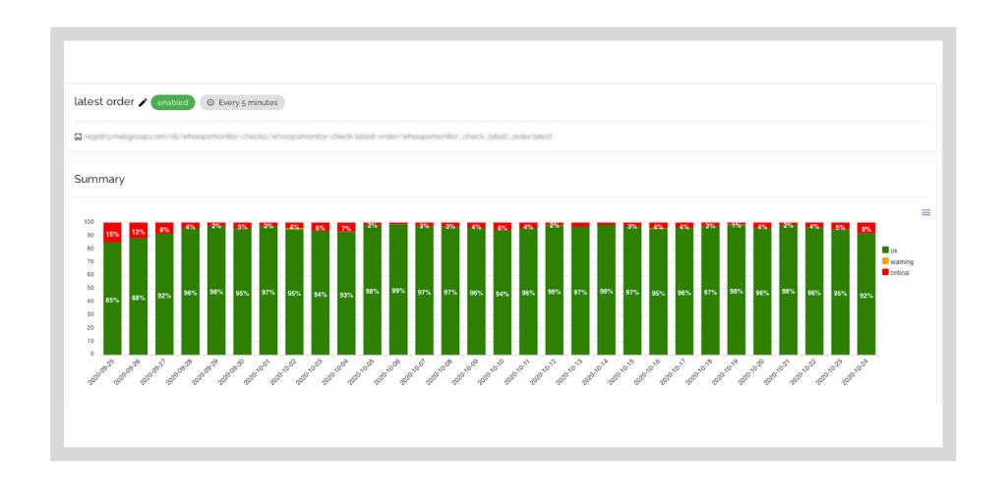Click the red critical legend color swatch
Image resolution: width=1007 pixels, height=503 pixels.
tap(885, 273)
